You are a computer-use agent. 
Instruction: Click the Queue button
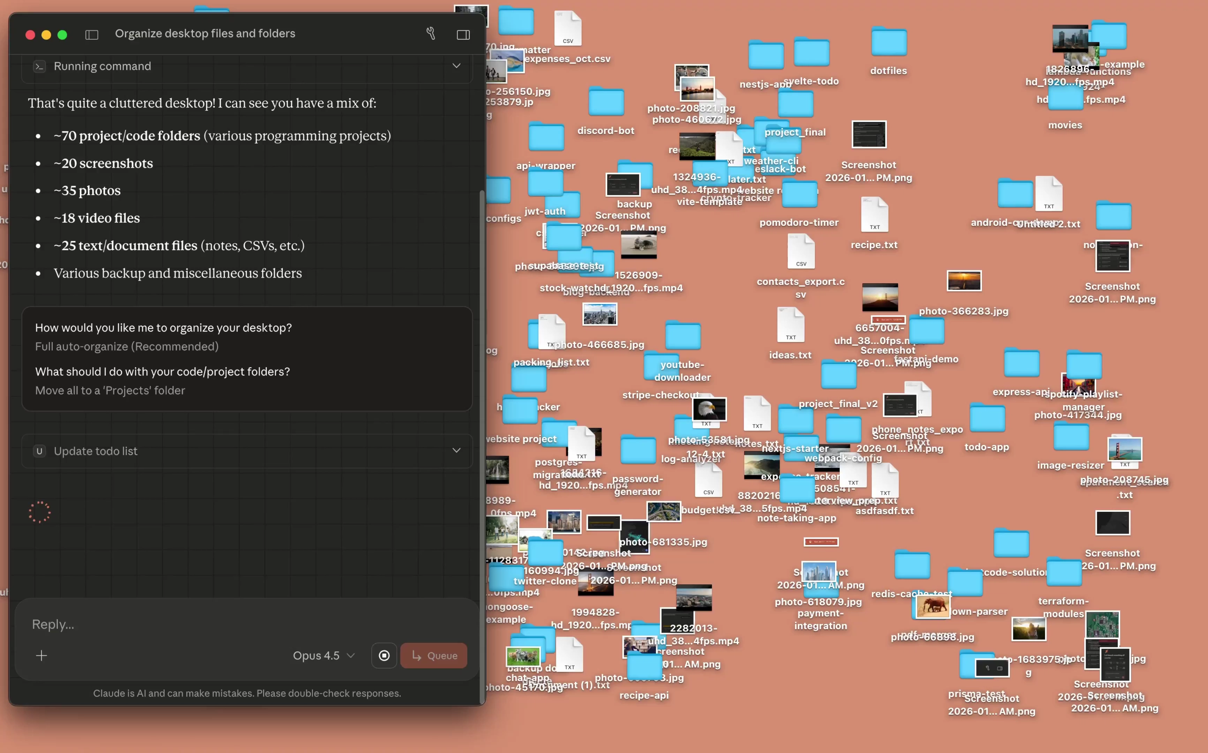click(433, 655)
